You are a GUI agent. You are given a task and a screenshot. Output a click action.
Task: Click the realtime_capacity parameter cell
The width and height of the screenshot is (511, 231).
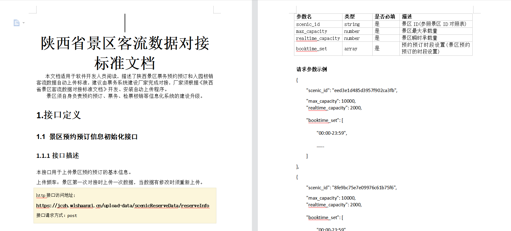coord(318,38)
